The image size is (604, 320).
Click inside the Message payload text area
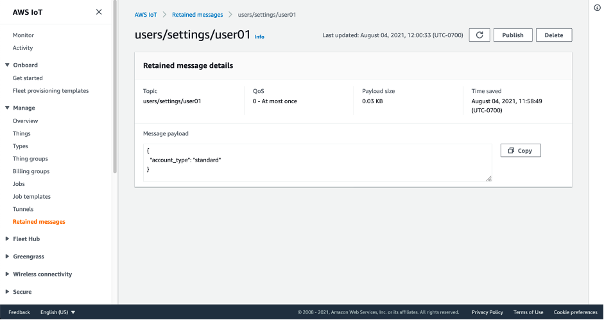click(x=318, y=163)
